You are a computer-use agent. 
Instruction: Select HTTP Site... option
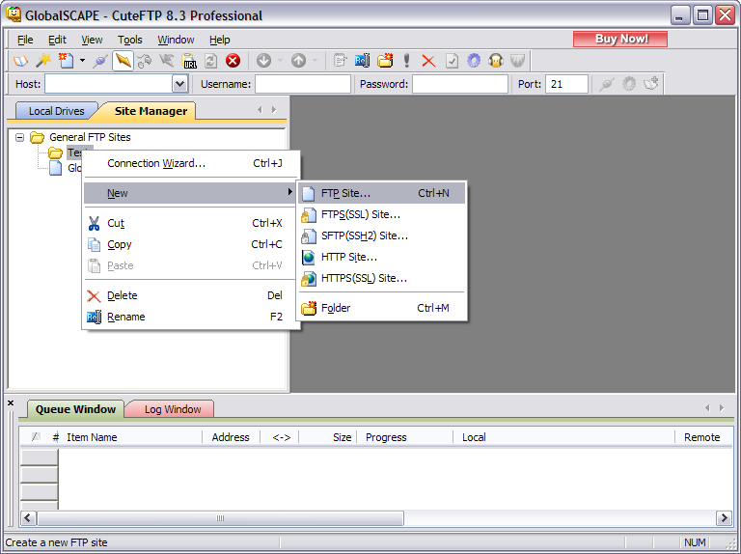click(x=382, y=257)
